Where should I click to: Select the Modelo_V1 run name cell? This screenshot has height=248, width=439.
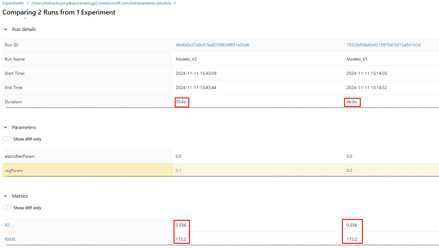coord(357,59)
